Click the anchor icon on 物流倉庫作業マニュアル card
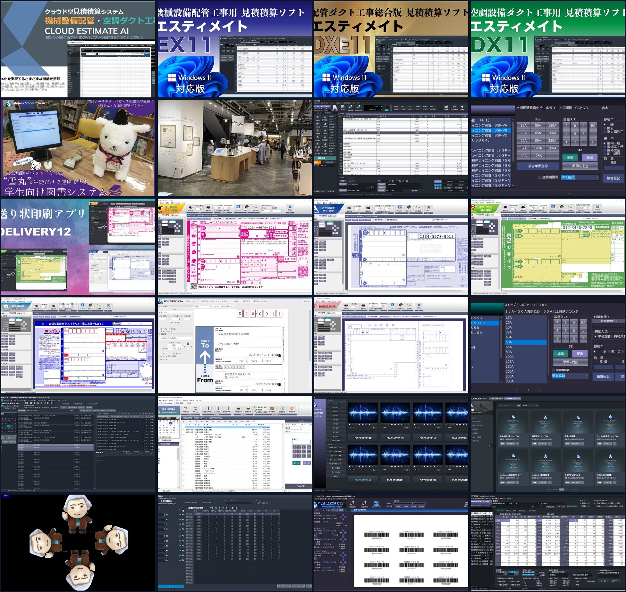The width and height of the screenshot is (626, 592). coord(513,417)
